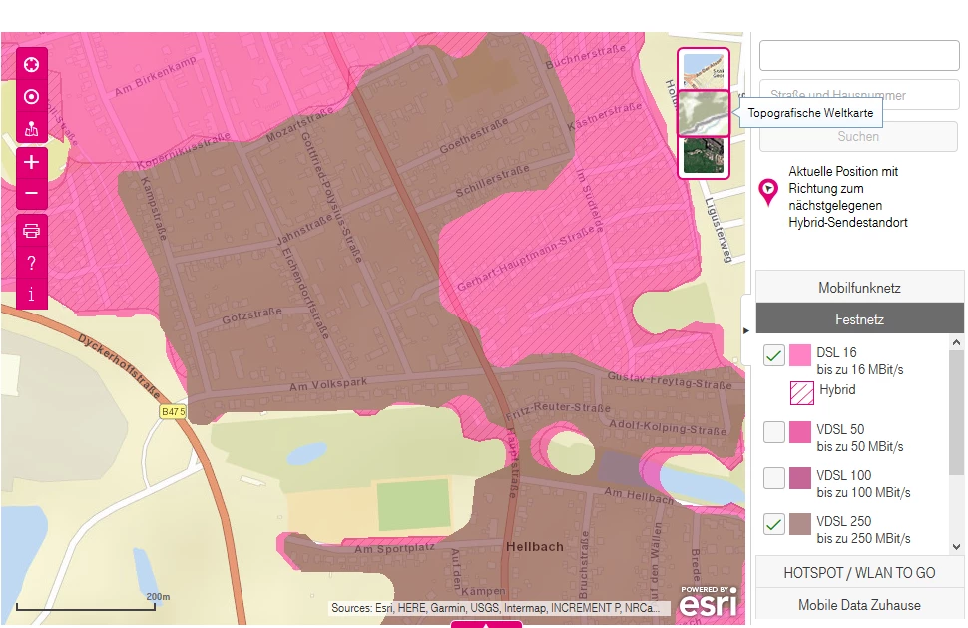Viewport: 968px width, 628px height.
Task: Click the DSL 16 pink color swatch
Action: [x=800, y=355]
